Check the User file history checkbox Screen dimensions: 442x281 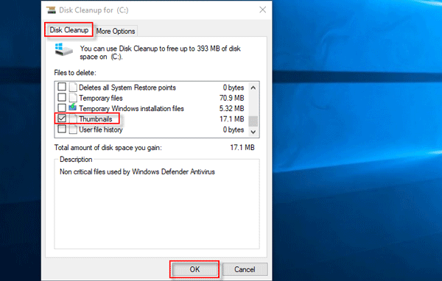[62, 129]
